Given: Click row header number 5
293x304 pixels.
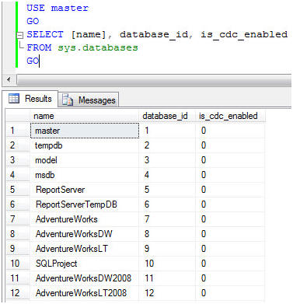Looking at the screenshot, I should click(18, 190).
